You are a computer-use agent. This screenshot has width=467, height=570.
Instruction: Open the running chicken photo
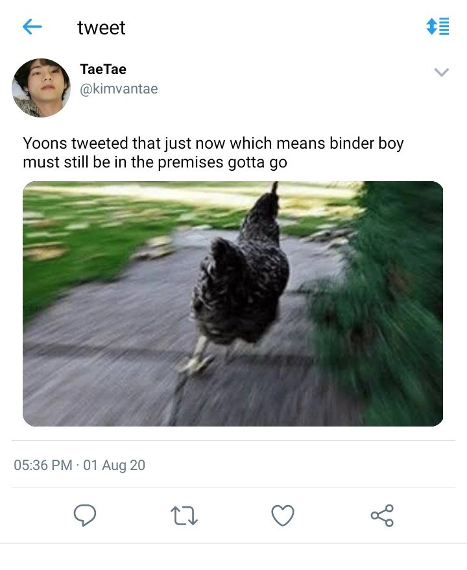click(233, 304)
